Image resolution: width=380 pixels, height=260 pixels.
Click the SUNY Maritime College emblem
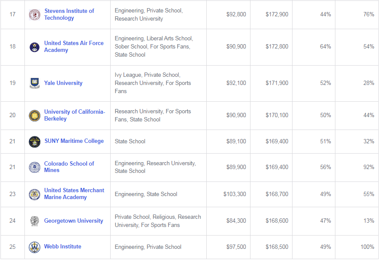pyautogui.click(x=34, y=142)
